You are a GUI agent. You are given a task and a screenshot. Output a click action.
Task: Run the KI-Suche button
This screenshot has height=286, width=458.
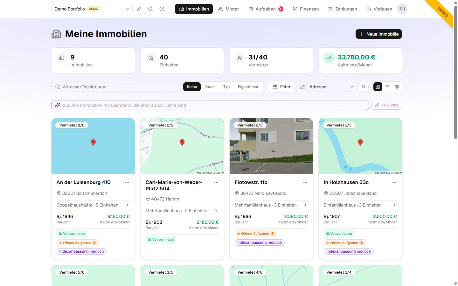(387, 105)
